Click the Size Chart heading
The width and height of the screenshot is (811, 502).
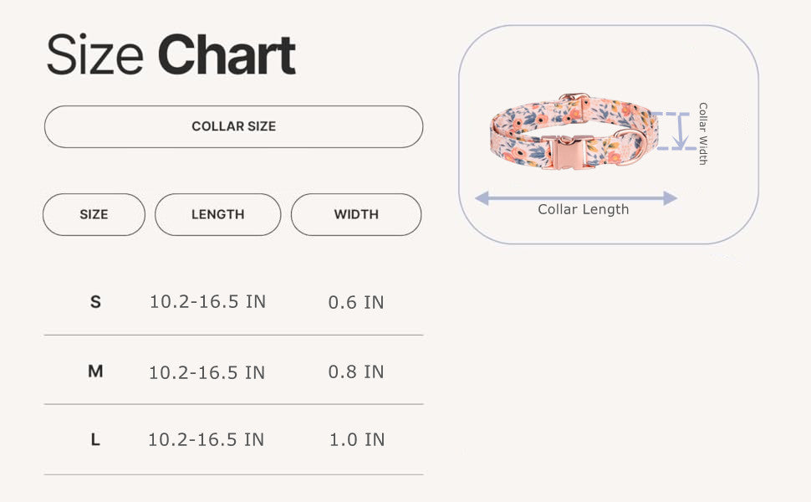pyautogui.click(x=171, y=55)
